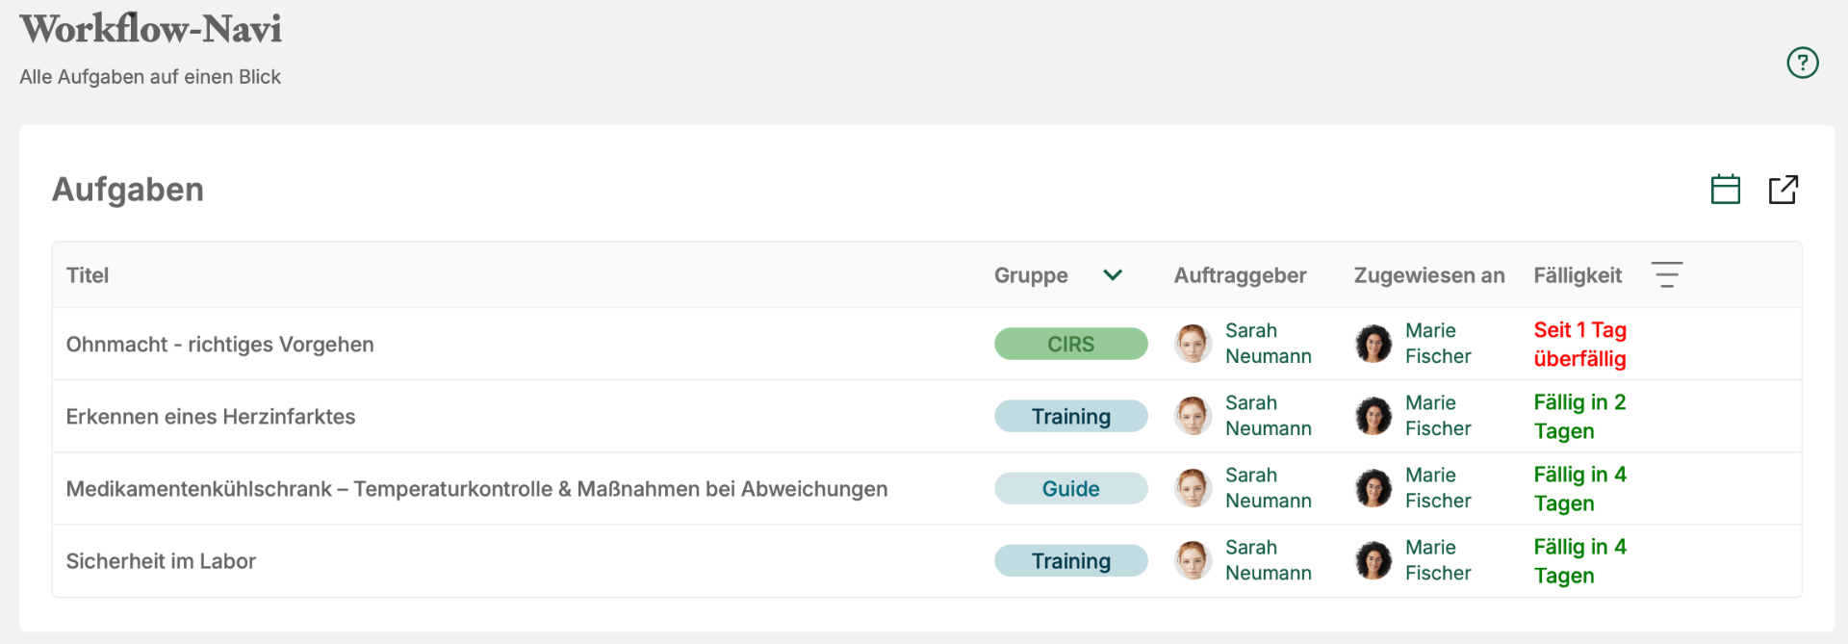Open the Fälligkeit filter lines icon
This screenshot has height=644, width=1848.
1666,274
